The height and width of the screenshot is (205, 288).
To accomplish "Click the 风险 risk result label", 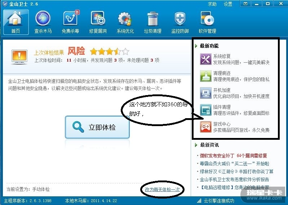I will click(x=76, y=51).
